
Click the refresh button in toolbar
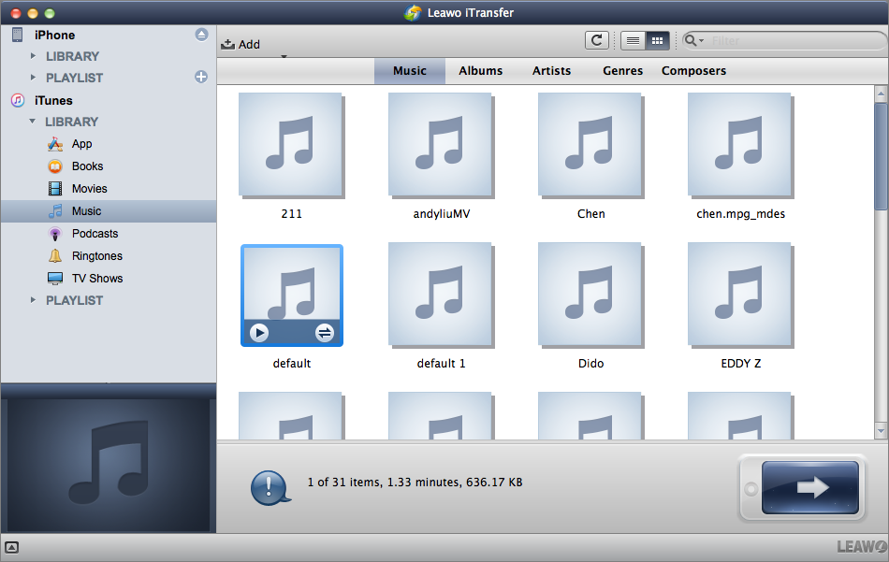pos(596,40)
